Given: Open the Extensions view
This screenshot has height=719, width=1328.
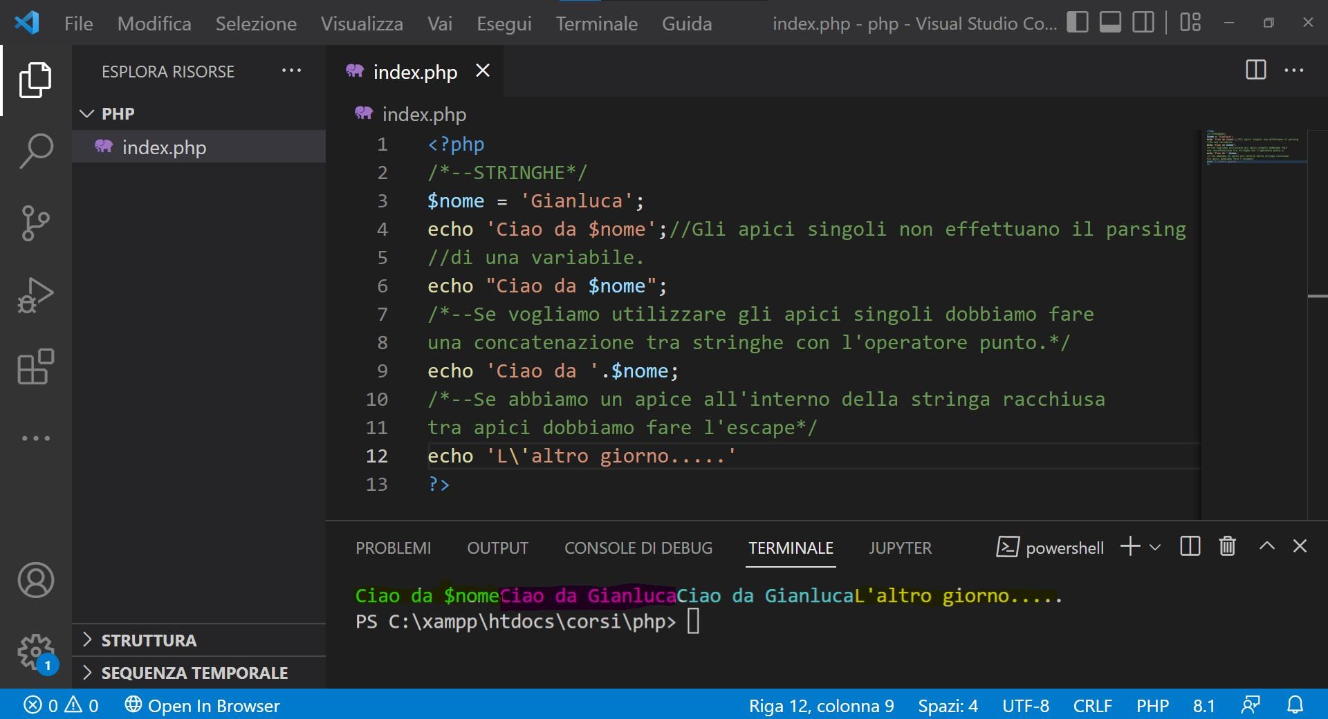Looking at the screenshot, I should [x=35, y=366].
